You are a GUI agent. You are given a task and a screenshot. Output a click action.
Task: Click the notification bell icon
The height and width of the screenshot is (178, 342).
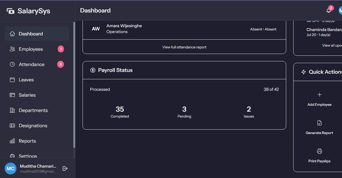(x=329, y=11)
